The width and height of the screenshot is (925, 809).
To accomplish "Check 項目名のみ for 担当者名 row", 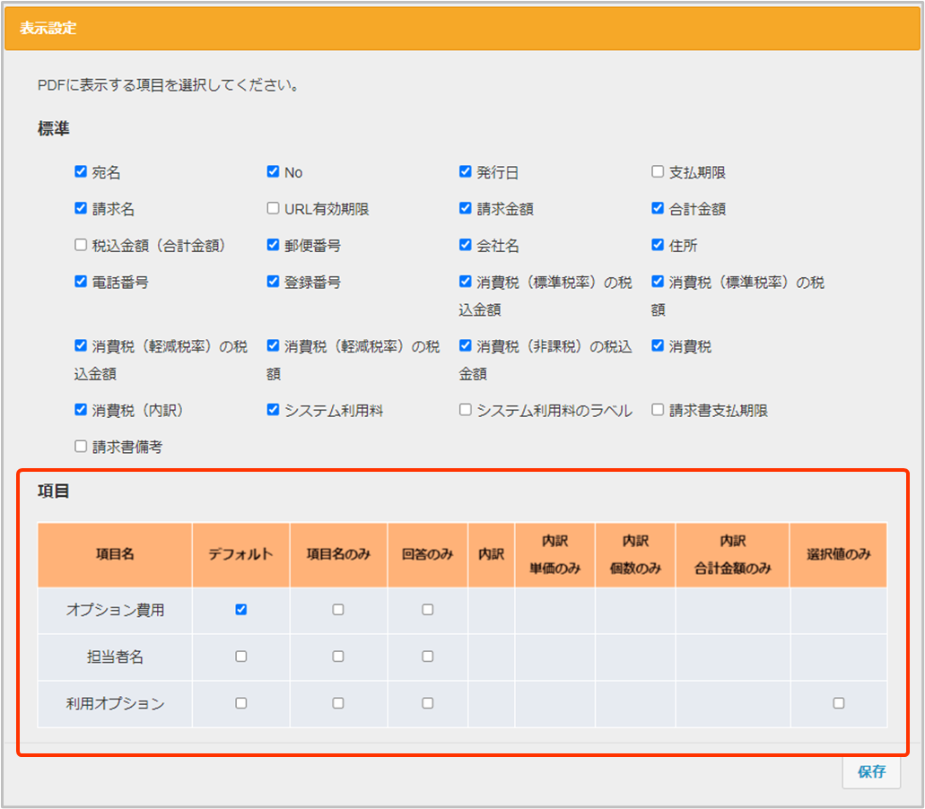I will point(337,657).
